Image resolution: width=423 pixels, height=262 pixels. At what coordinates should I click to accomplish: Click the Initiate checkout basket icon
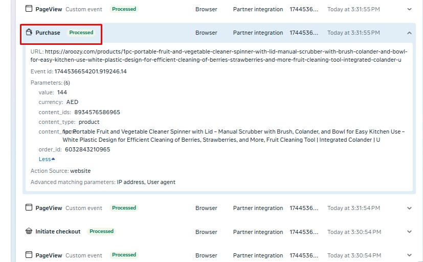tap(29, 231)
